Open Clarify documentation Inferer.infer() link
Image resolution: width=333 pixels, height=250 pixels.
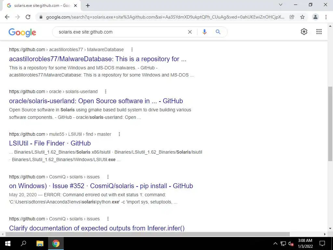(97, 228)
